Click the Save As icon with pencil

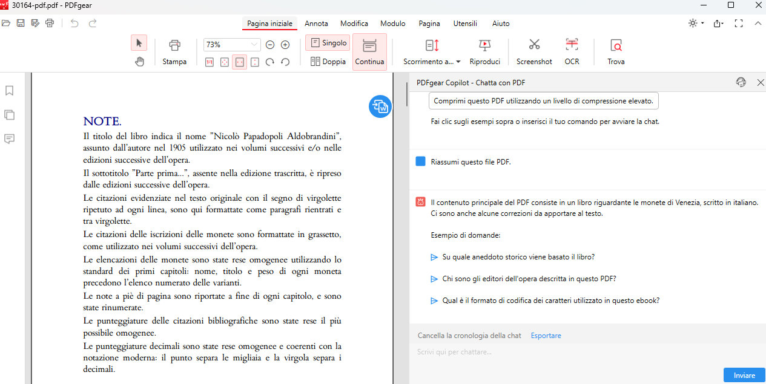click(35, 24)
